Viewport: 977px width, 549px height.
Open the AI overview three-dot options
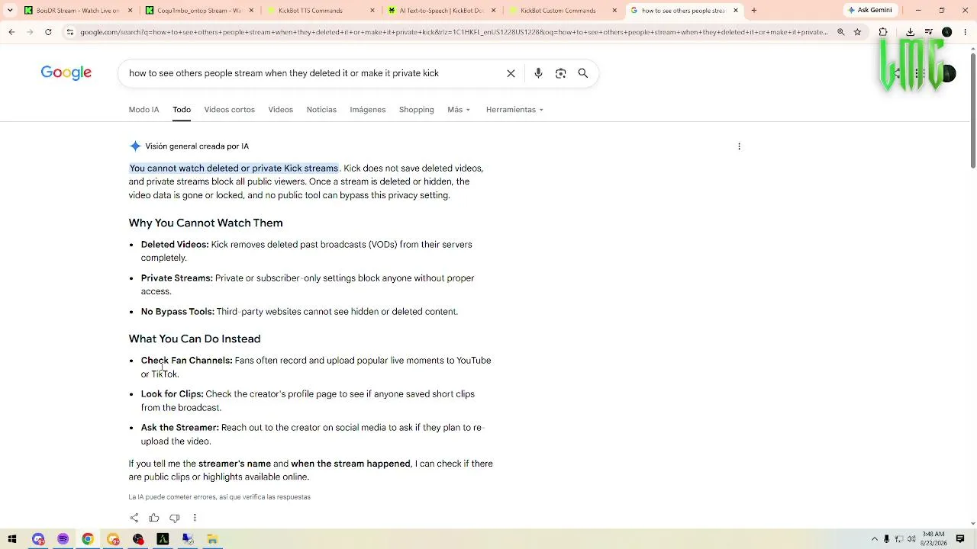coord(739,146)
